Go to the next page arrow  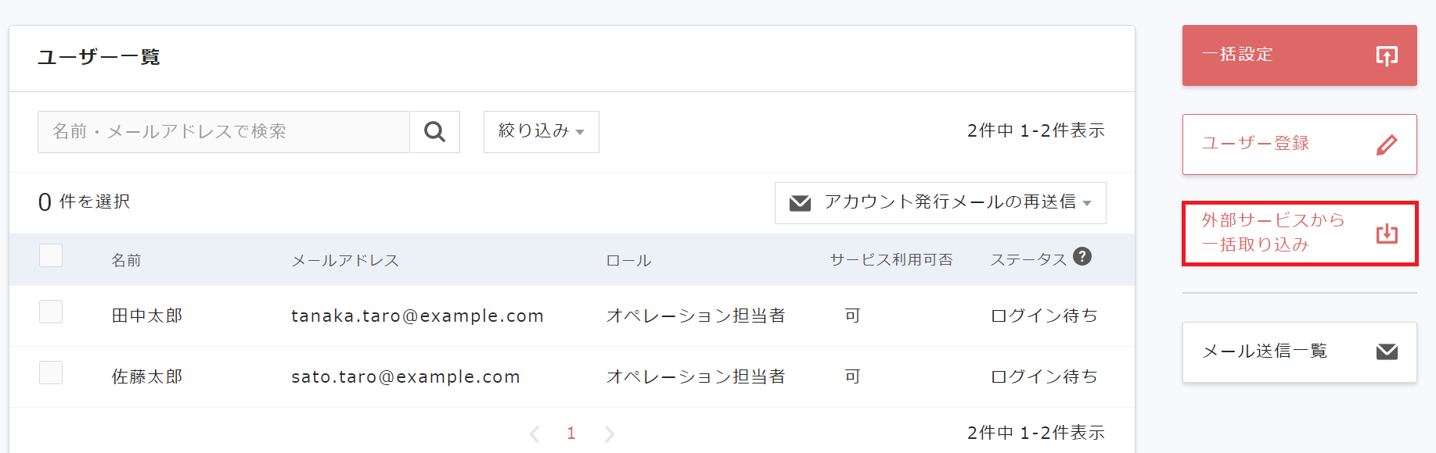[x=609, y=433]
